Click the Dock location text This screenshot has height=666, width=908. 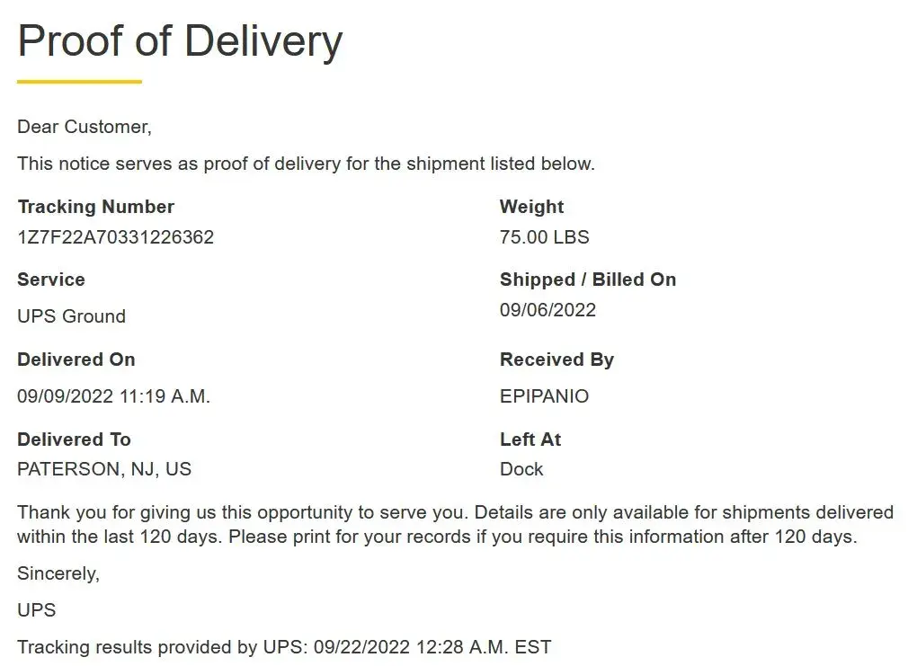click(x=521, y=469)
